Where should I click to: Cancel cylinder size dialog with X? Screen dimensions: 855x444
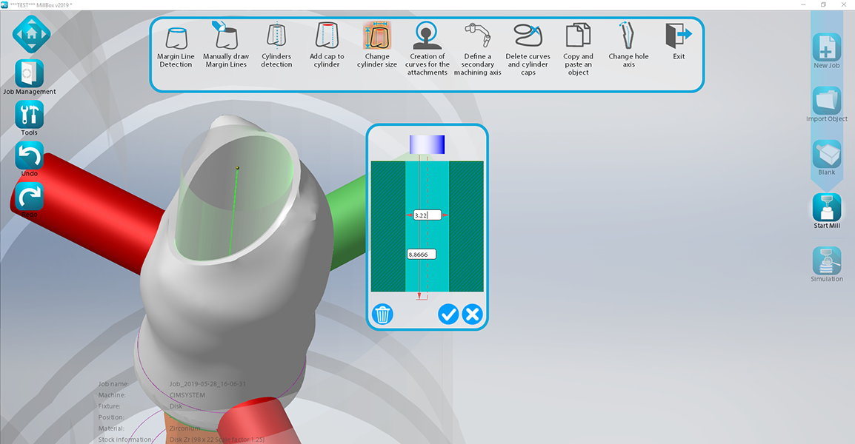click(x=472, y=314)
